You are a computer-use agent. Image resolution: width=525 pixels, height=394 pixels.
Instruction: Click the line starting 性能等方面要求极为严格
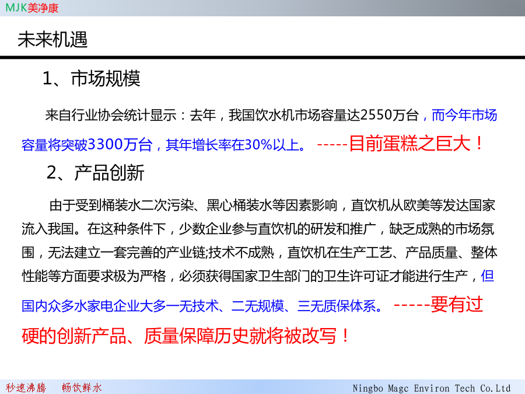(x=258, y=276)
